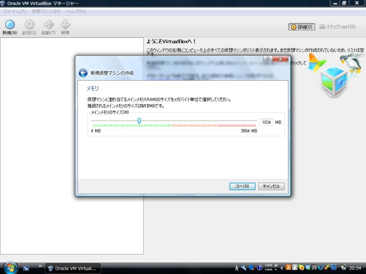Open the Help (ヘルプ) menu
The height and width of the screenshot is (274, 366).
click(75, 11)
